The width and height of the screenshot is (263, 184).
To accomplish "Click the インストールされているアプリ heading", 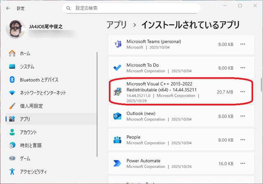I will [191, 25].
